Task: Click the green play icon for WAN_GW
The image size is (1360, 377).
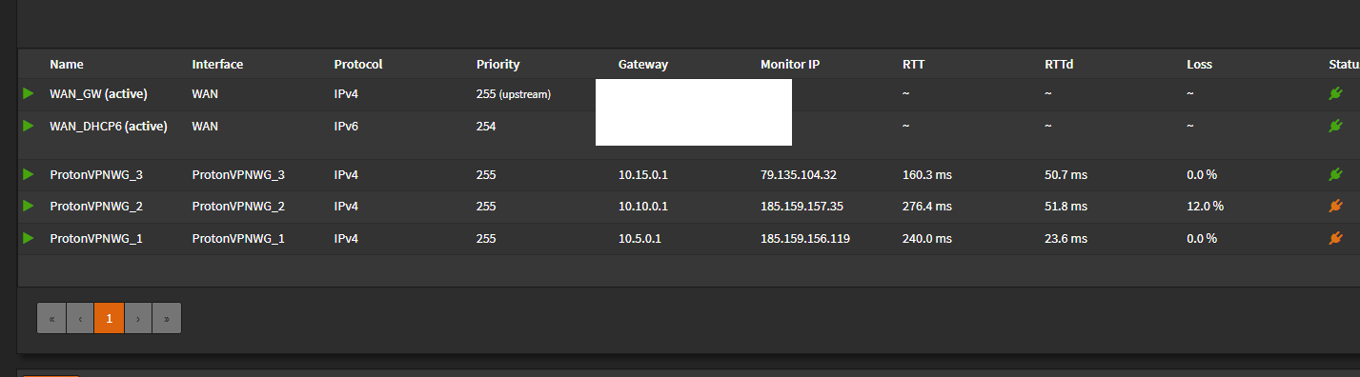Action: pyautogui.click(x=29, y=93)
